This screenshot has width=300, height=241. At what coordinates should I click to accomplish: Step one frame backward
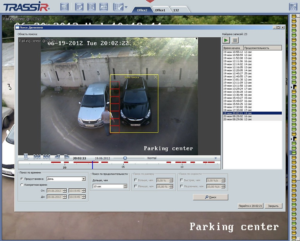point(57,157)
